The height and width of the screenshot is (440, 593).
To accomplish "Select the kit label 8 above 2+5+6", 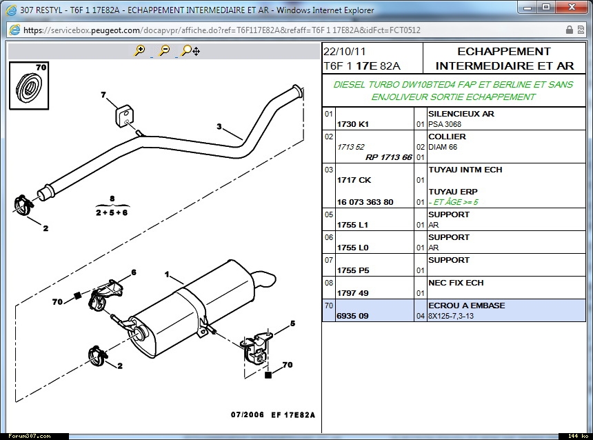I will (112, 199).
